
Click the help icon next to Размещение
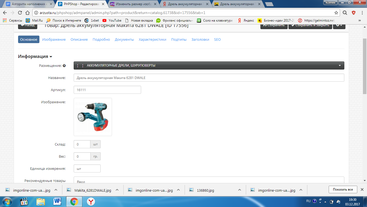(x=64, y=65)
